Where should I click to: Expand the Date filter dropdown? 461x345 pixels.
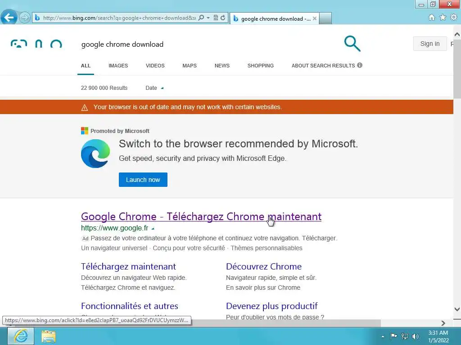tap(155, 88)
